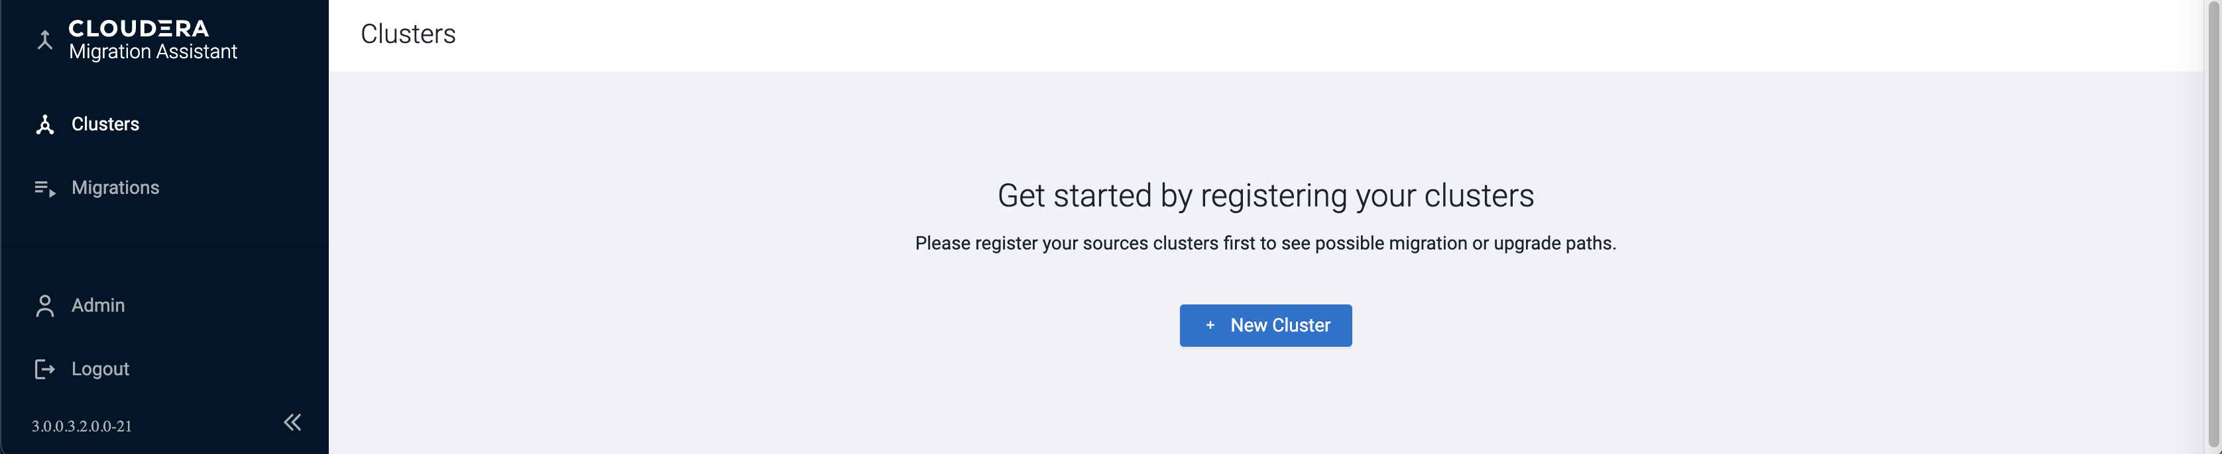2222x454 pixels.
Task: Collapse the sidebar with the double-chevron
Action: [x=292, y=422]
